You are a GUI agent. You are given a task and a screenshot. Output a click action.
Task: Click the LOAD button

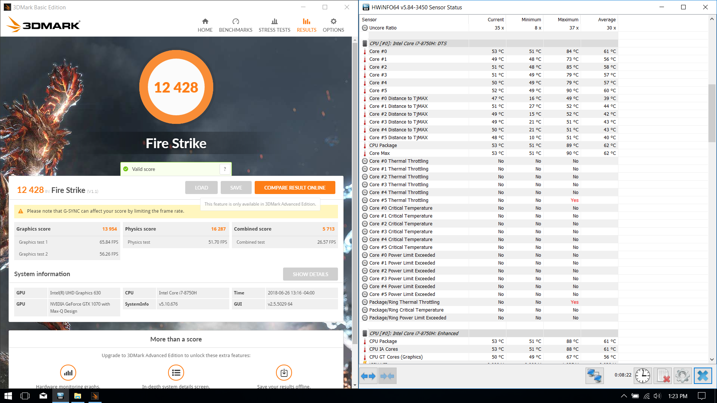[x=201, y=188]
